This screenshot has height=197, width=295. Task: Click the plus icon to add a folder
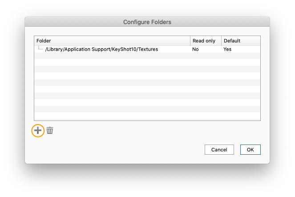pyautogui.click(x=38, y=130)
